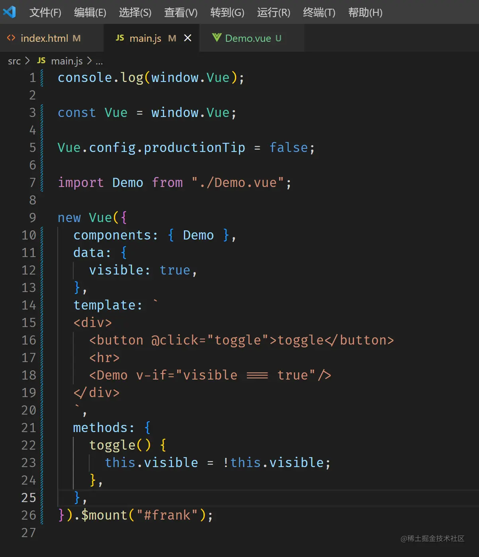This screenshot has height=557, width=479.
Task: Open the 运行(R) menu
Action: [274, 13]
